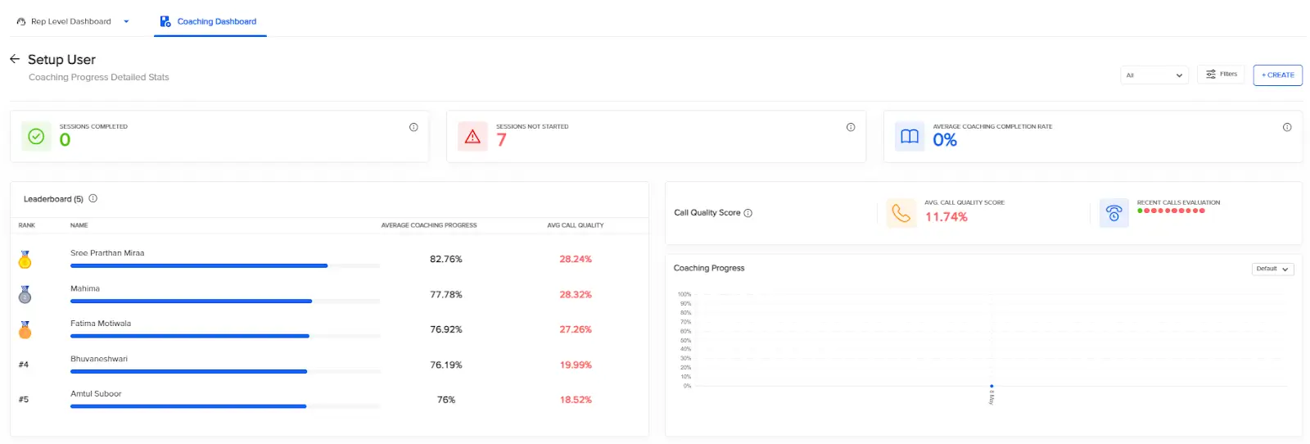Open Sessions Completed info icon
This screenshot has width=1310, height=444.
tap(413, 127)
